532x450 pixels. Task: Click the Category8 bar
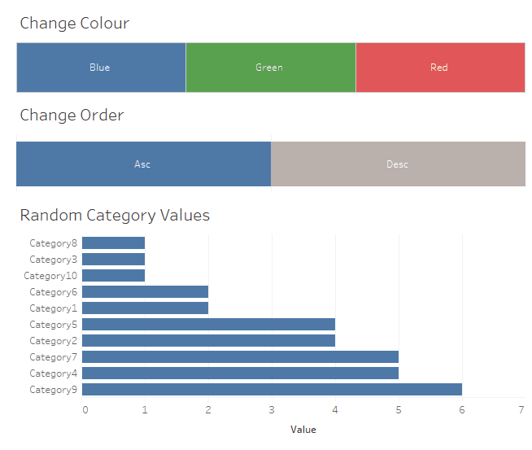114,243
